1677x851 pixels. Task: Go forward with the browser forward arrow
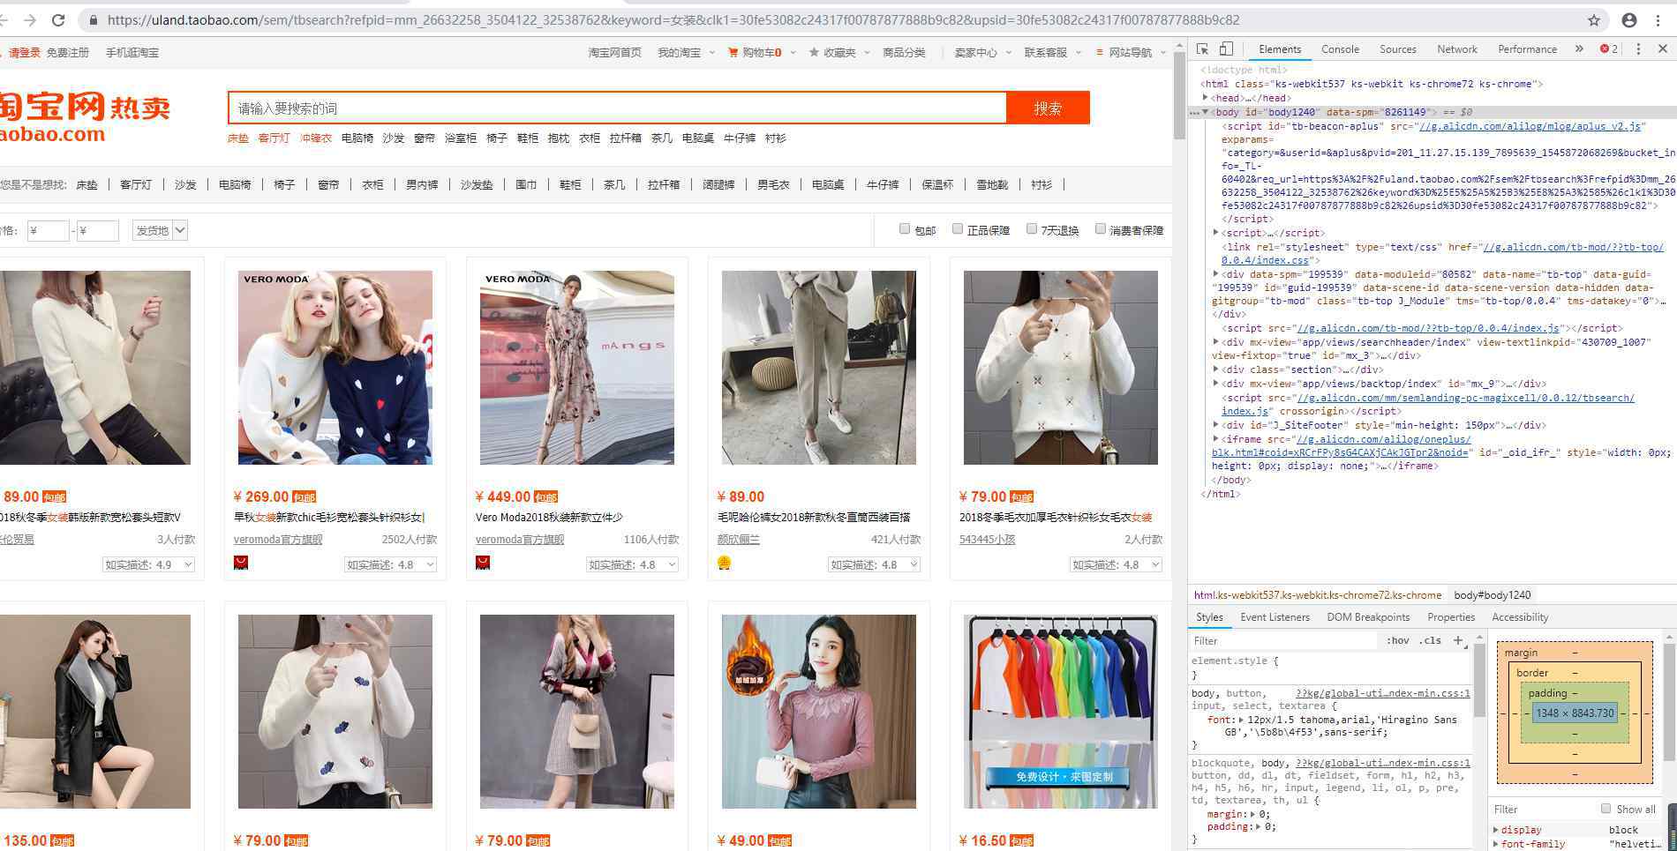(29, 19)
